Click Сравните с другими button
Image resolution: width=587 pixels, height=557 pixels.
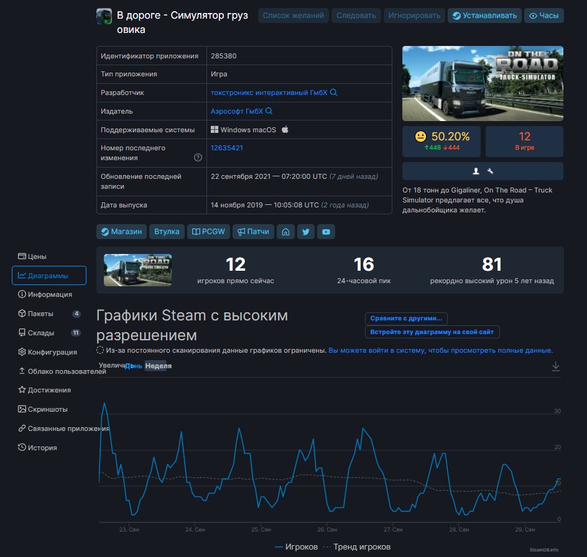(x=406, y=319)
